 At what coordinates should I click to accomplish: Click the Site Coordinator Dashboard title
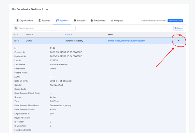(x=27, y=9)
